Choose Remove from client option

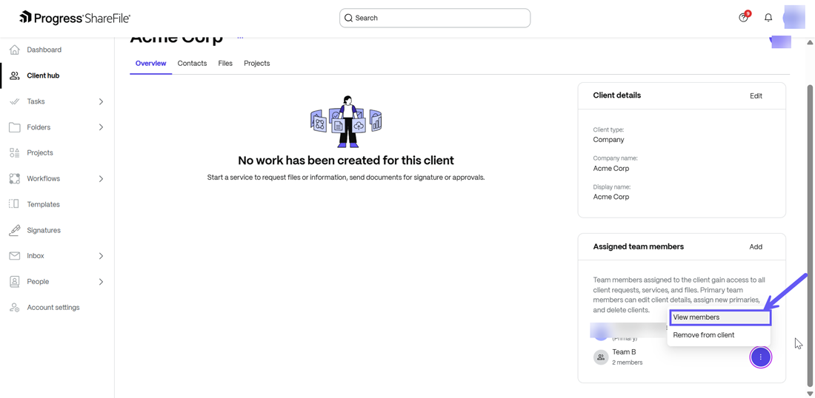click(x=704, y=335)
